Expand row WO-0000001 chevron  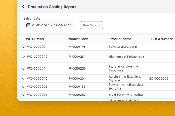click(x=23, y=47)
